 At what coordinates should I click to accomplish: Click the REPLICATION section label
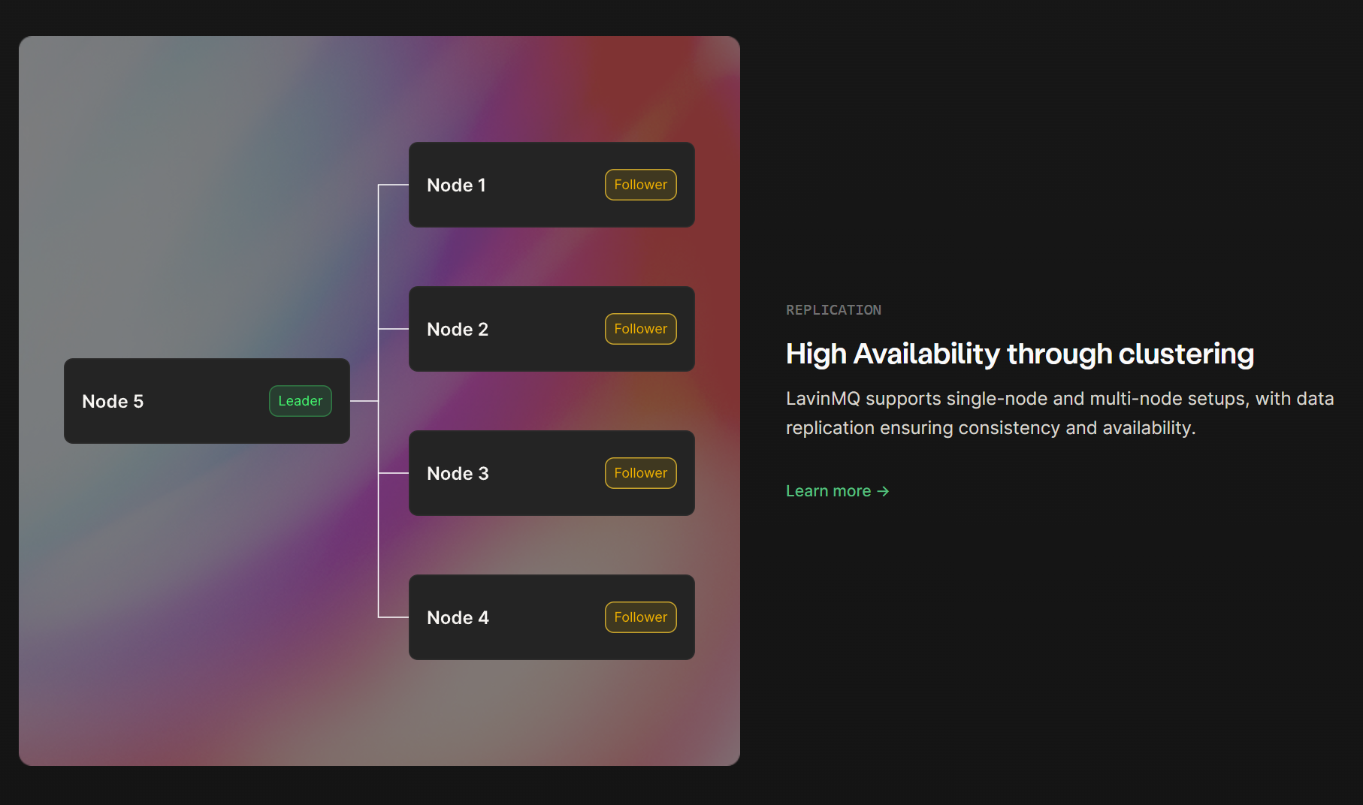(833, 310)
